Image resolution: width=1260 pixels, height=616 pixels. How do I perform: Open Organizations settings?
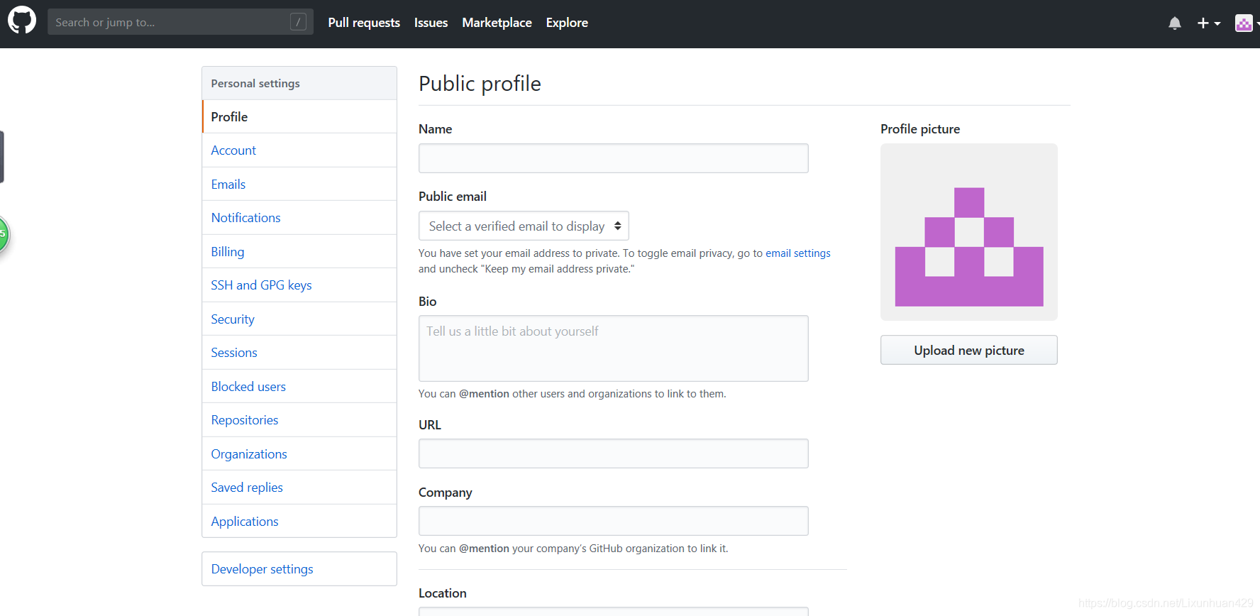pos(299,454)
